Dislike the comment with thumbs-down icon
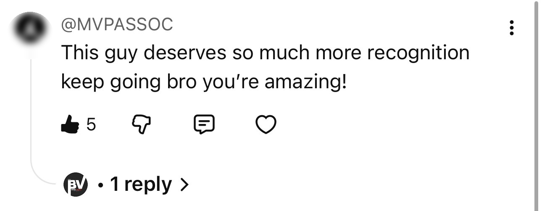This screenshot has height=211, width=542. coord(141,125)
